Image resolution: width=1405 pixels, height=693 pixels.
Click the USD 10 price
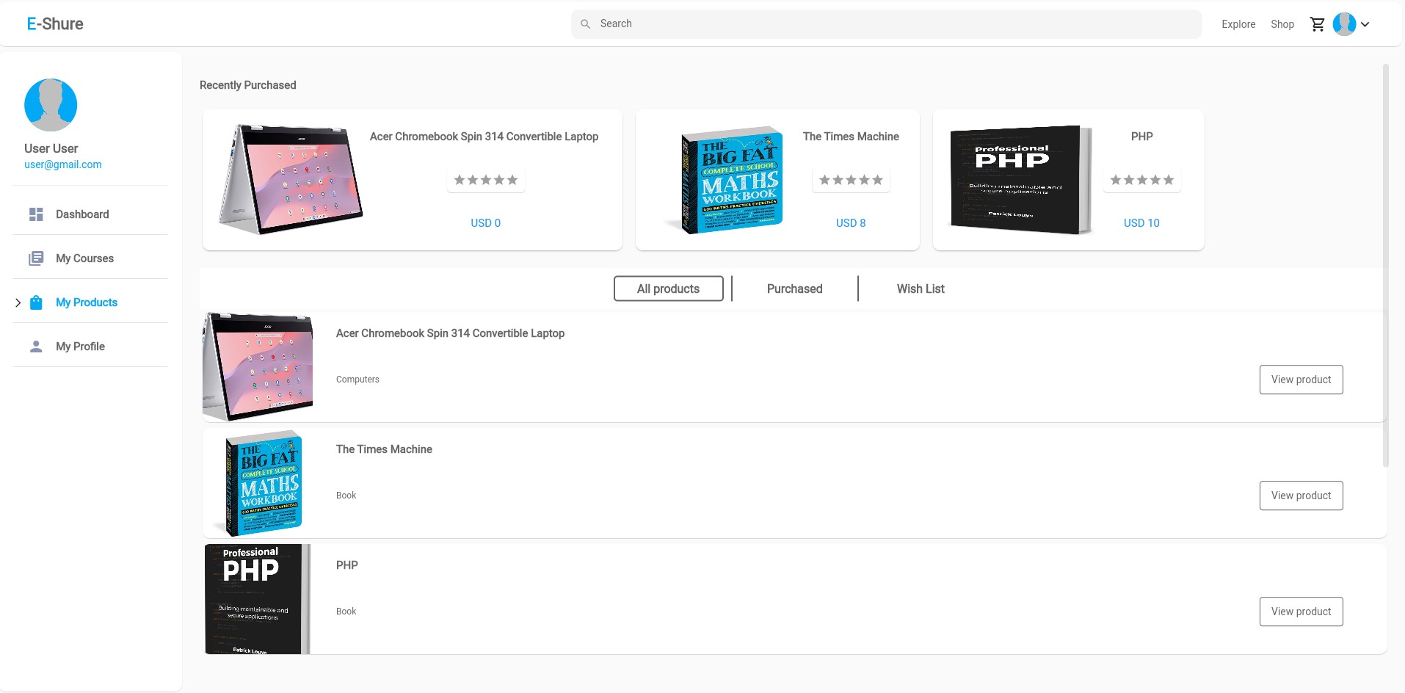tap(1141, 223)
